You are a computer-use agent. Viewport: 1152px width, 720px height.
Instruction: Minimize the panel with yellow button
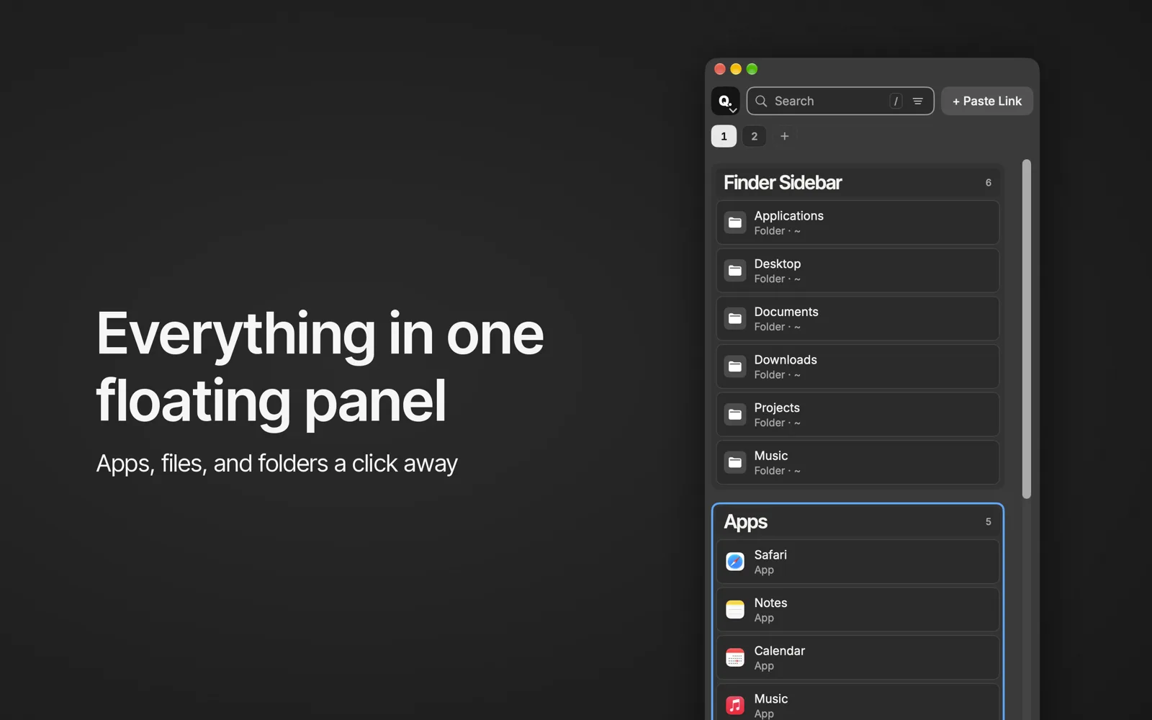pos(736,69)
